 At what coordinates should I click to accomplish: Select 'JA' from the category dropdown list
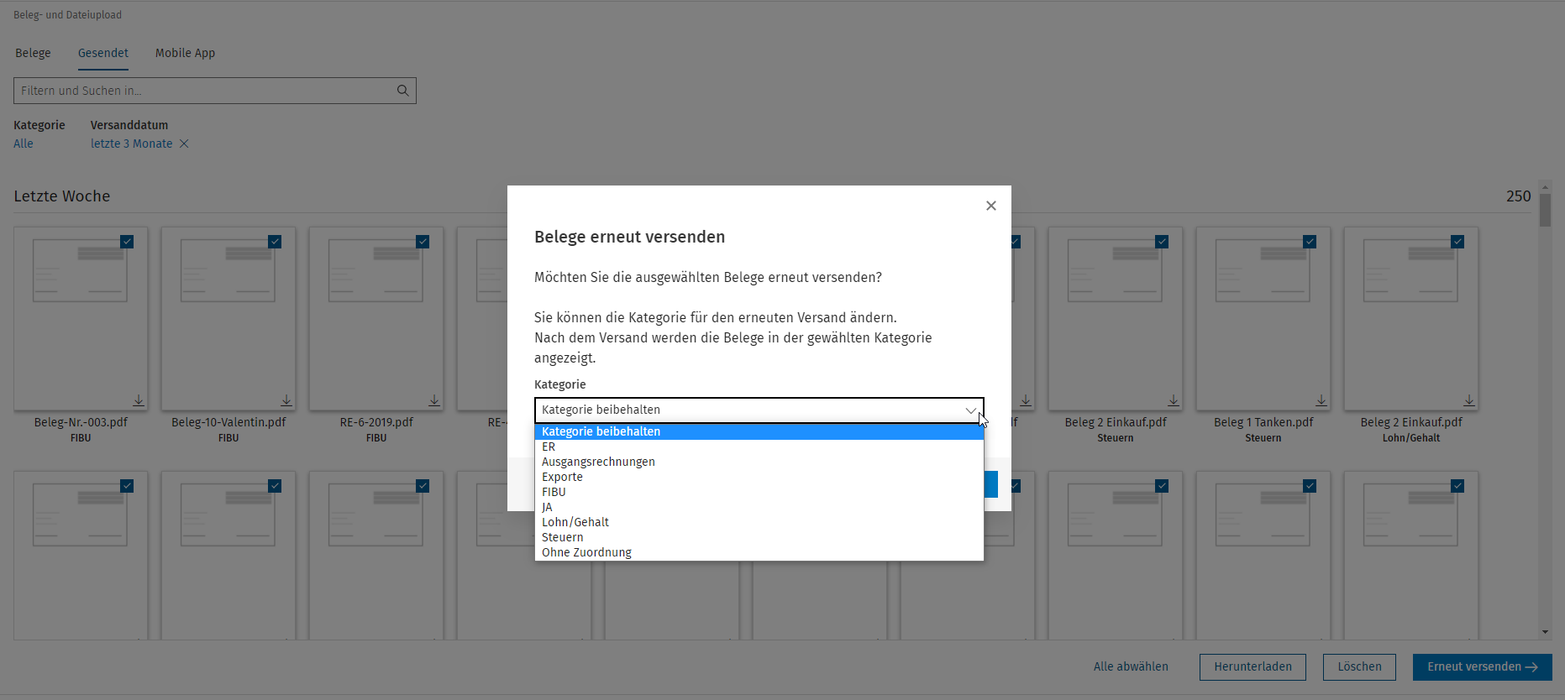(x=759, y=507)
